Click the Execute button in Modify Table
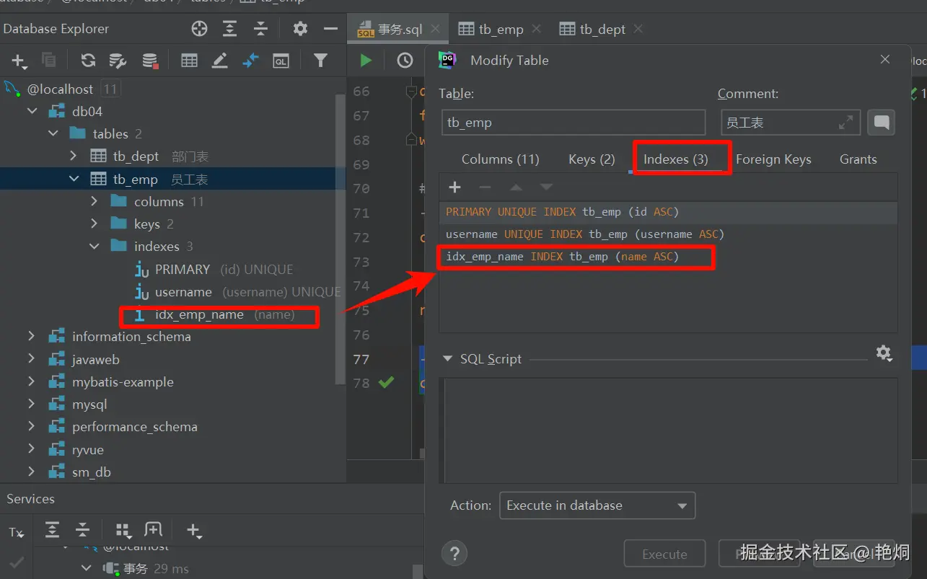This screenshot has height=579, width=927. coord(664,554)
